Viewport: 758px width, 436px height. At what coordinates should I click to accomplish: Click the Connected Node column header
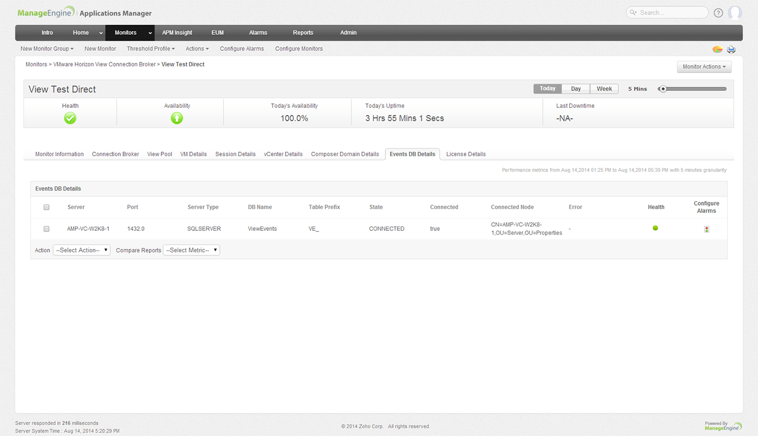pos(512,207)
